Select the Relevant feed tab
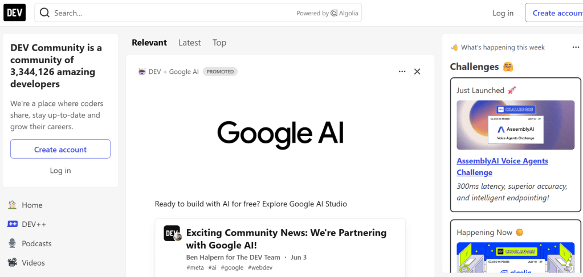583x277 pixels. tap(149, 43)
